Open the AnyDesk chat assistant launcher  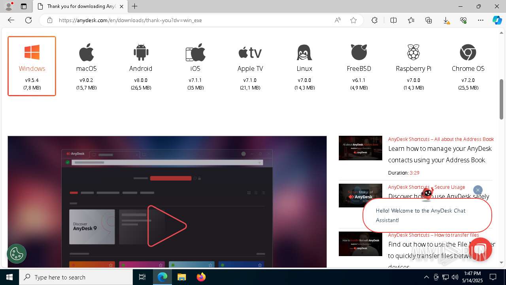click(x=480, y=249)
